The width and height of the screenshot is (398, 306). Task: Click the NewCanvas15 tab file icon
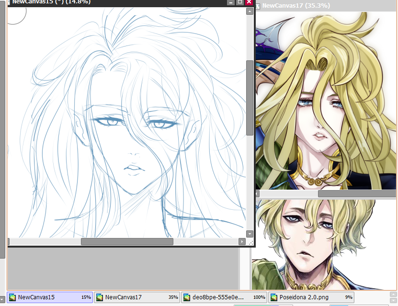12,297
